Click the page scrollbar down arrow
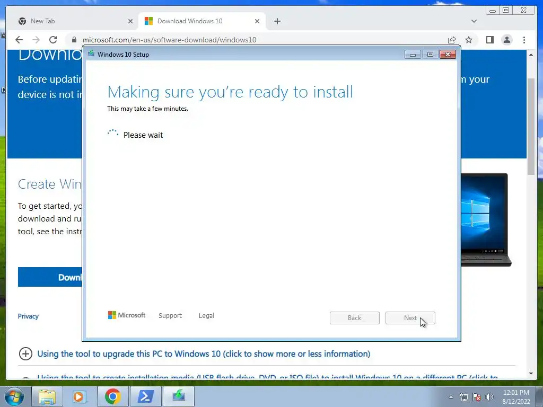Image resolution: width=543 pixels, height=407 pixels. 531,374
